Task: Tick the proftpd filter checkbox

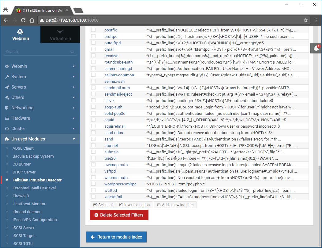Action: 93,36
